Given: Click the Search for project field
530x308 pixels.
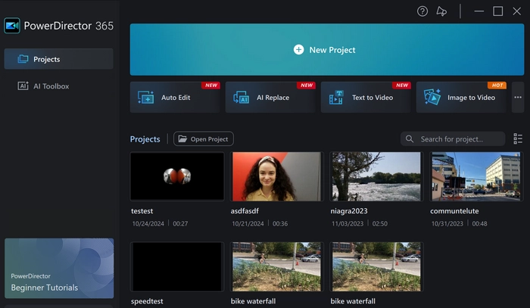Looking at the screenshot, I should [453, 138].
